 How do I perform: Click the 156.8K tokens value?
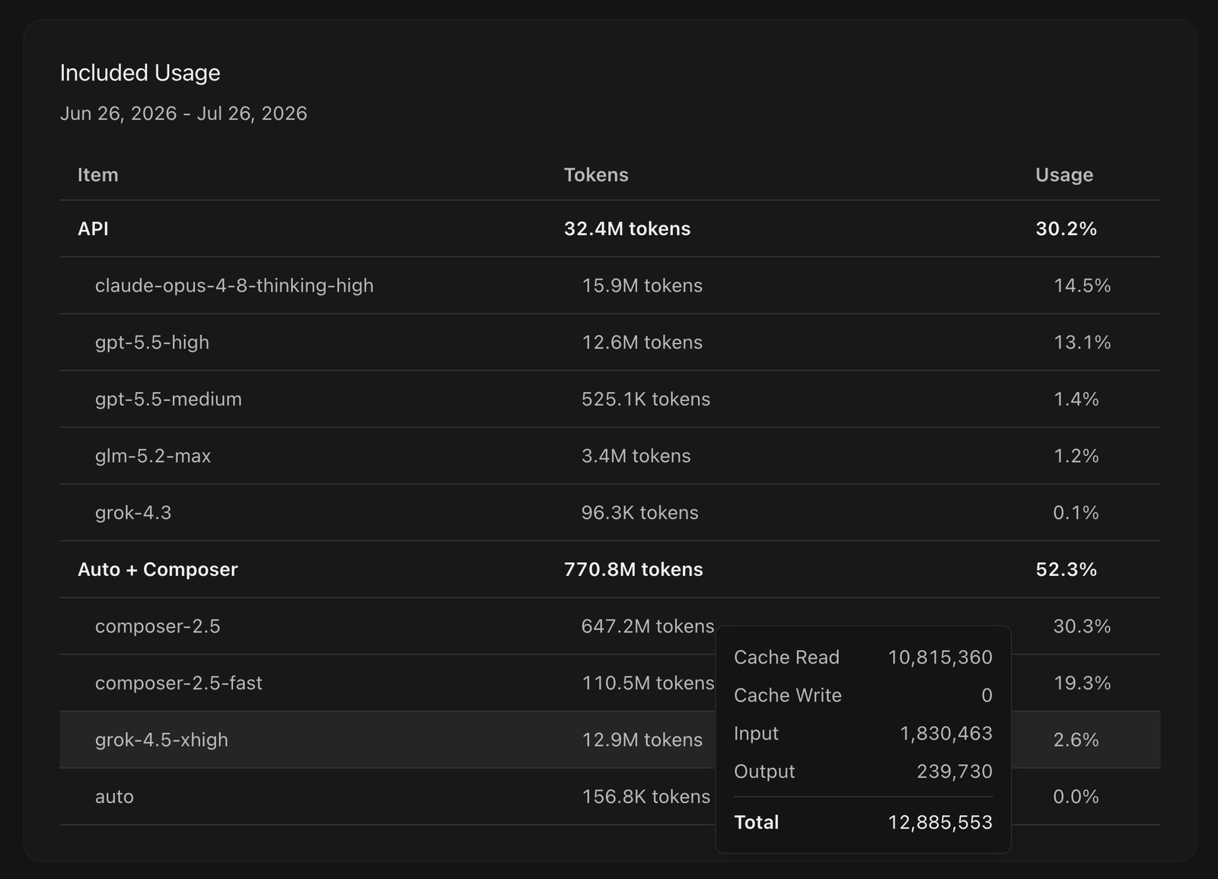coord(646,797)
